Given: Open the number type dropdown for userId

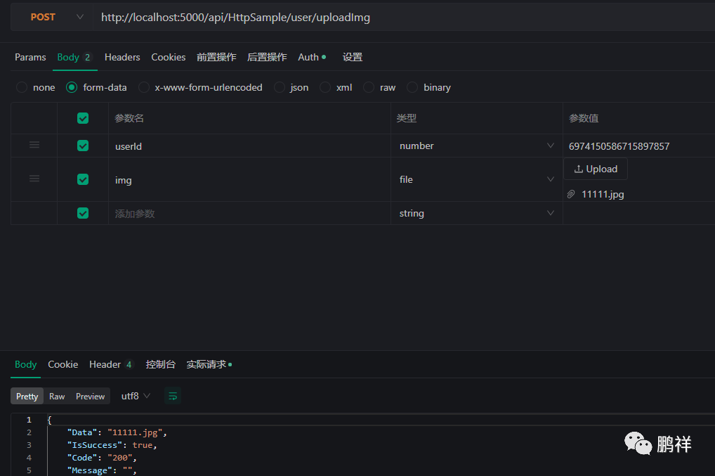Looking at the screenshot, I should pyautogui.click(x=476, y=146).
